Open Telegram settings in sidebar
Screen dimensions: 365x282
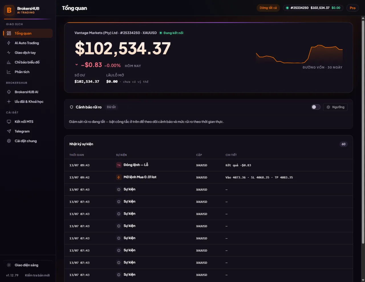click(x=28, y=131)
